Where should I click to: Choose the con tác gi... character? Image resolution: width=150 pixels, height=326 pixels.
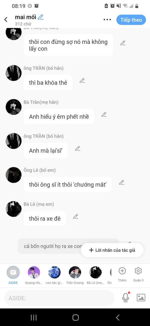pos(54,275)
